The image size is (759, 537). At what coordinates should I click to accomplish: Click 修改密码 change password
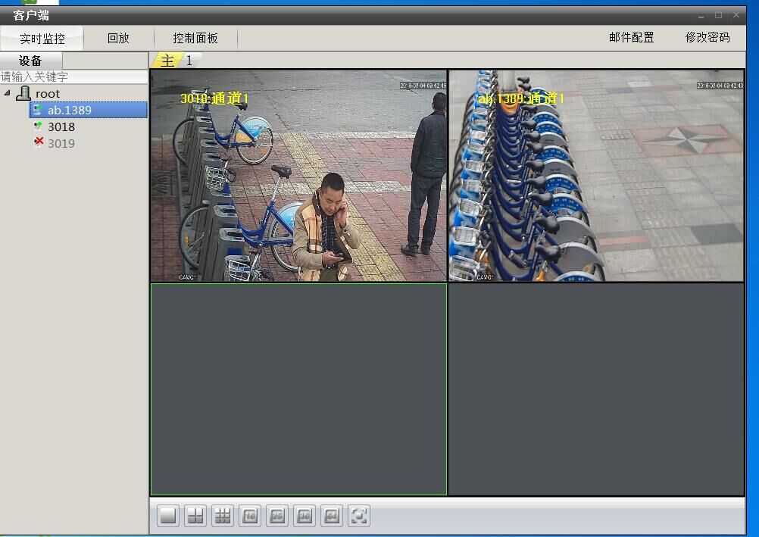point(707,37)
